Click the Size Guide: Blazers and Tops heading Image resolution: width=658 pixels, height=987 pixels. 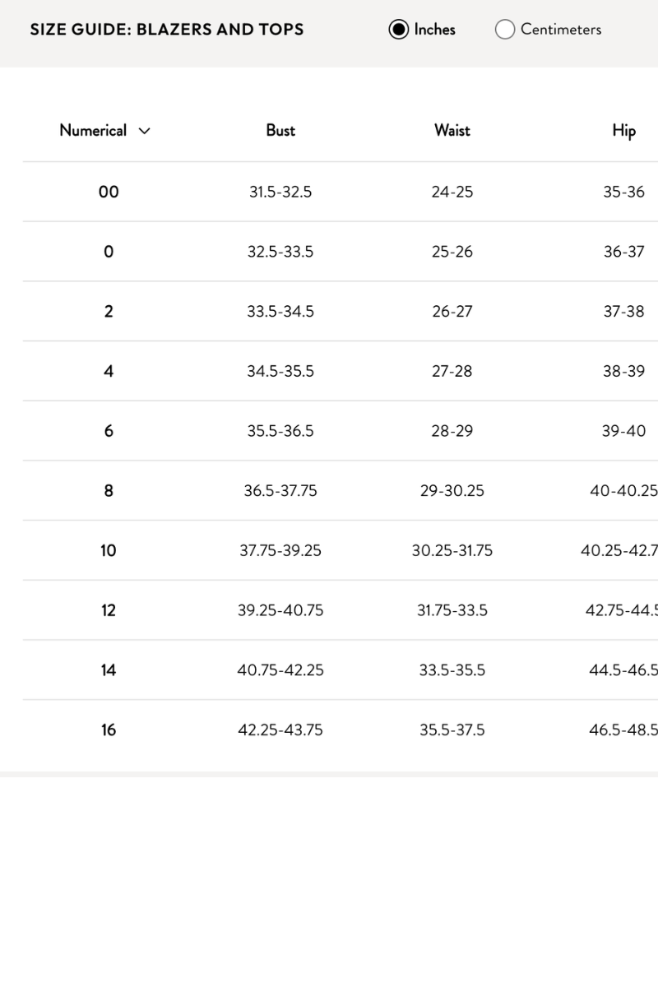[x=167, y=30]
